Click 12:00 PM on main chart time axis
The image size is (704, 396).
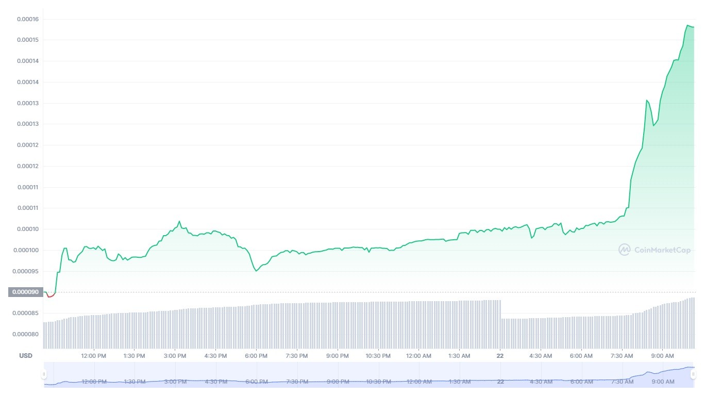(x=94, y=356)
